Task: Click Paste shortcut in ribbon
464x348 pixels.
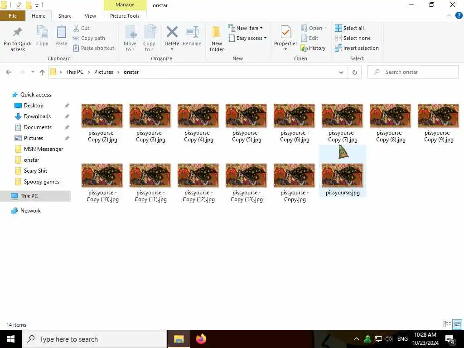Action: (93, 48)
